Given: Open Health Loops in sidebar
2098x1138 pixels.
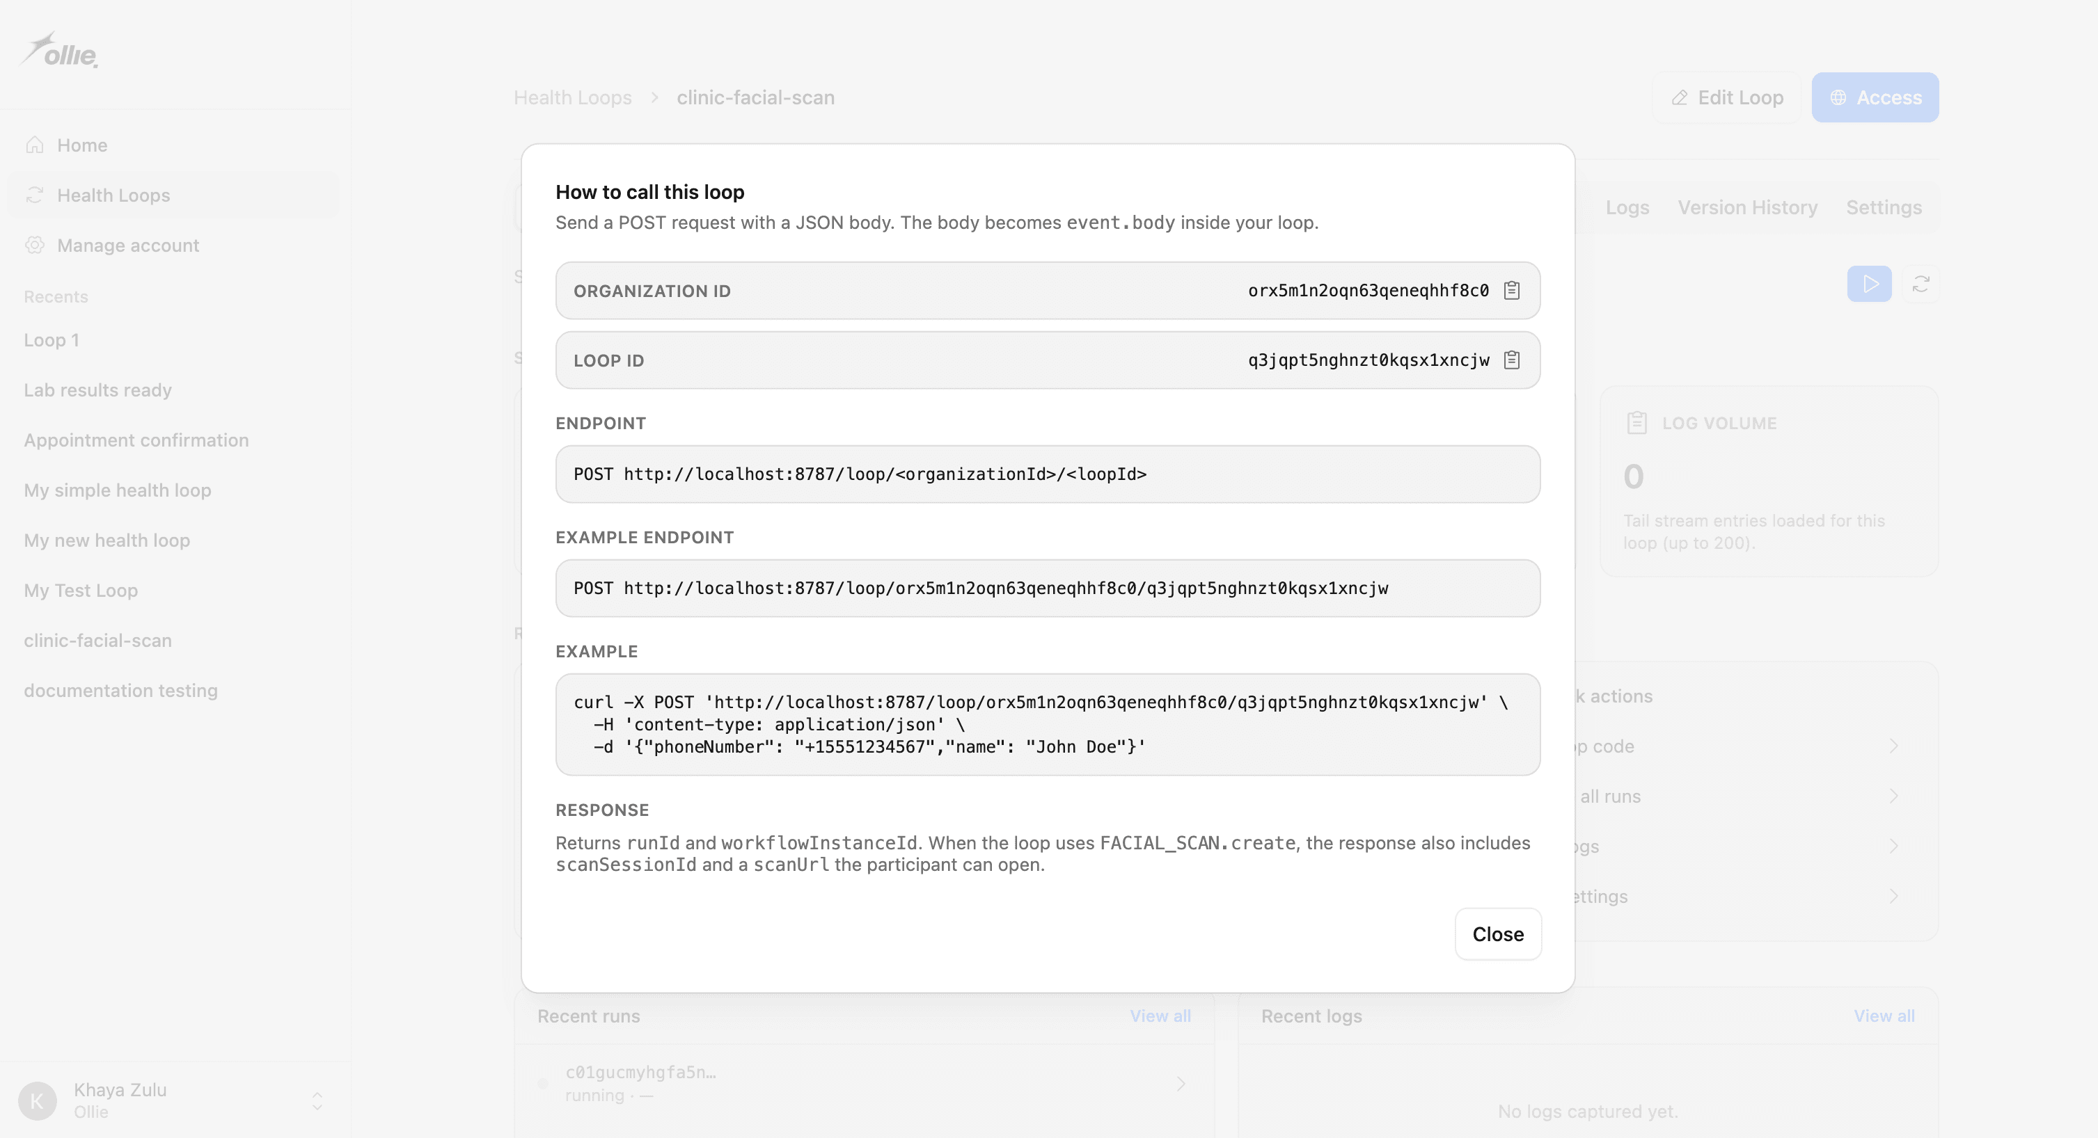Looking at the screenshot, I should [173, 195].
